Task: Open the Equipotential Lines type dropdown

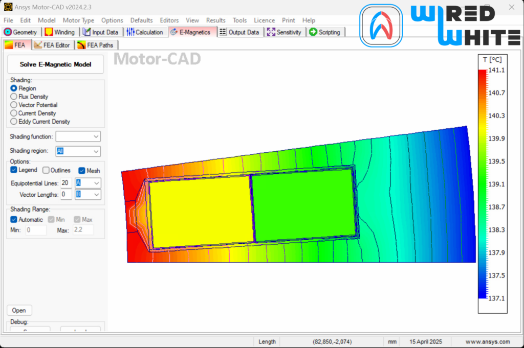Action: tap(88, 183)
